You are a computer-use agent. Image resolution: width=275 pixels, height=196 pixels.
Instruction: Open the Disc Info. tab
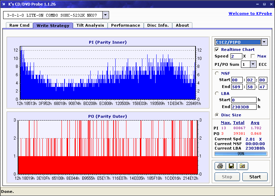(158, 25)
